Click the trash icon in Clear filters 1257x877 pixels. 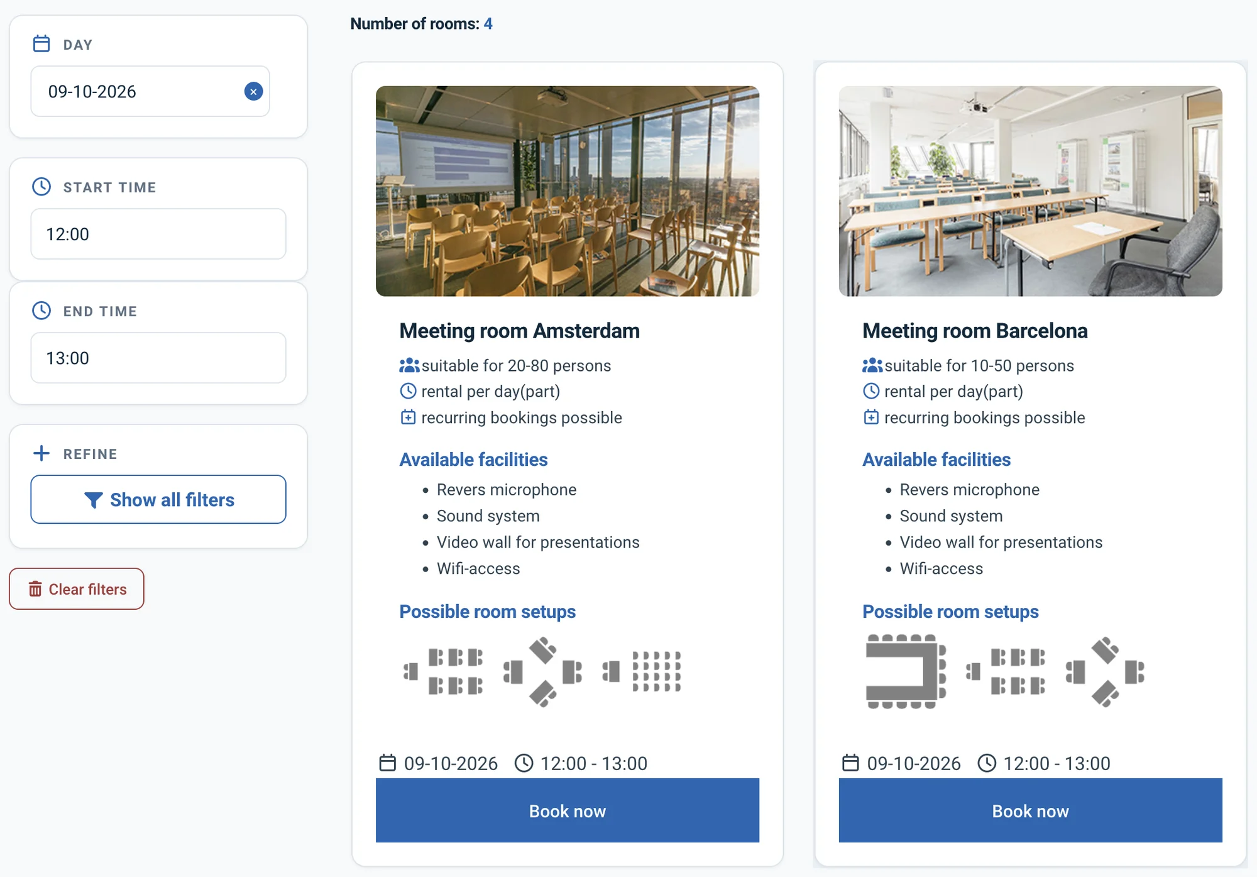pyautogui.click(x=35, y=589)
